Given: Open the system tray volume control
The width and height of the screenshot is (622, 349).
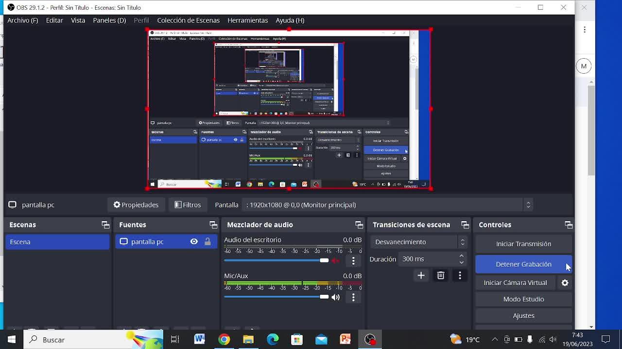Looking at the screenshot, I should click(x=553, y=340).
